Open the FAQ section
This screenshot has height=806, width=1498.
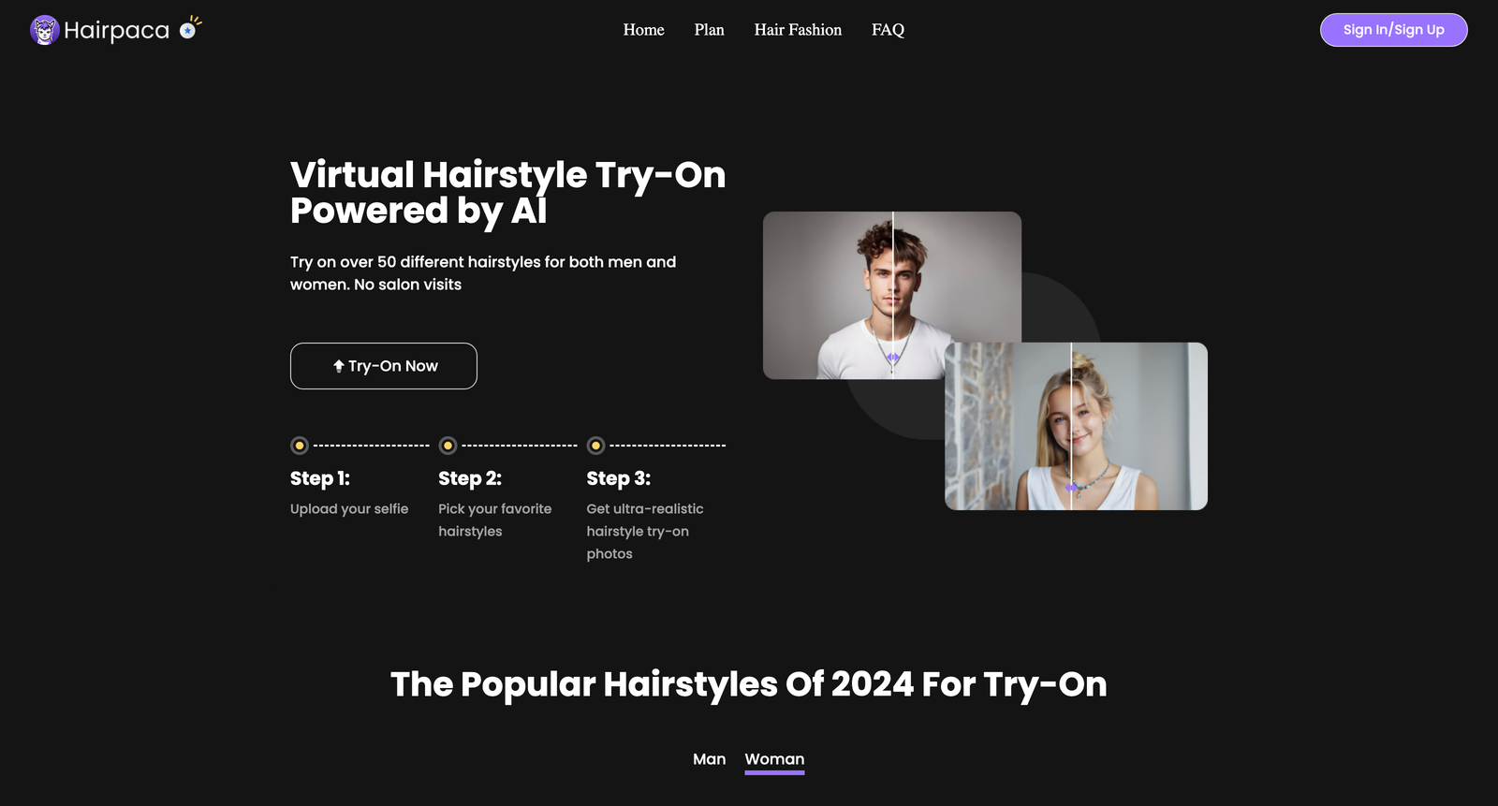coord(888,30)
